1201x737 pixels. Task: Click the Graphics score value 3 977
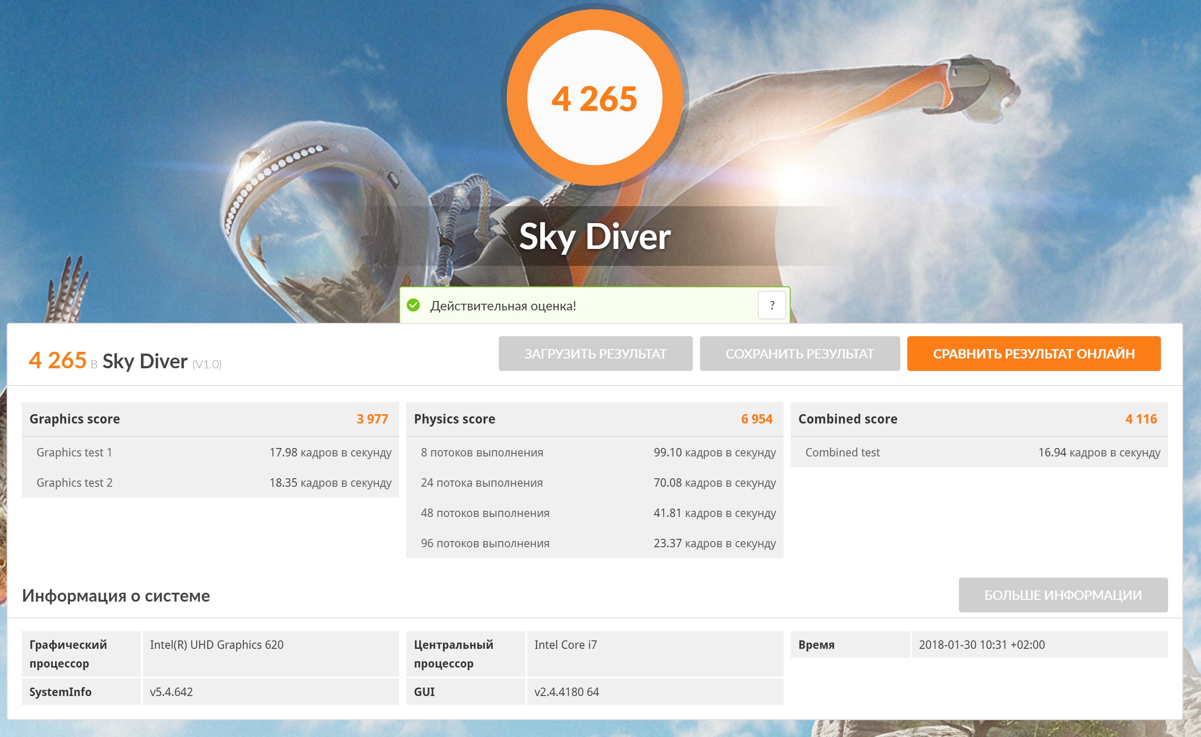pyautogui.click(x=372, y=419)
